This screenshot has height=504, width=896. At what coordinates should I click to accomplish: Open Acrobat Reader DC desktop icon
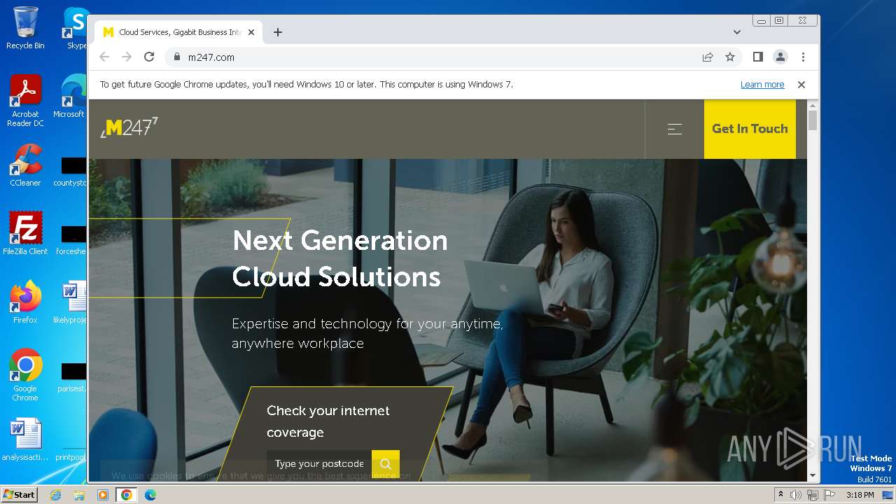[25, 101]
